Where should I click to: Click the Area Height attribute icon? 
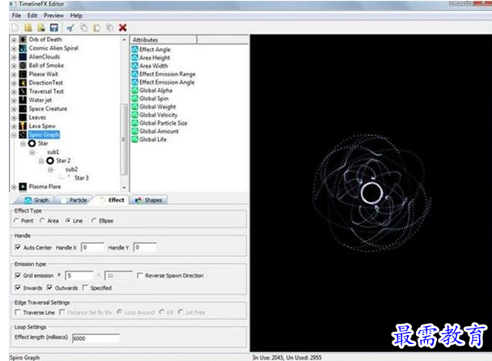coord(135,57)
